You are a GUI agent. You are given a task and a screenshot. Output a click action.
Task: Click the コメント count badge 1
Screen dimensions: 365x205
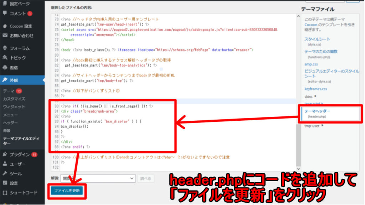30,14
